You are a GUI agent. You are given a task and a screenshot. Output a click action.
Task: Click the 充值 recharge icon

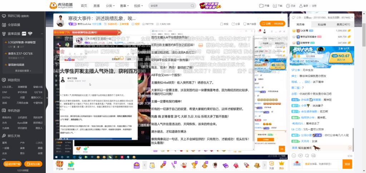tap(272, 165)
